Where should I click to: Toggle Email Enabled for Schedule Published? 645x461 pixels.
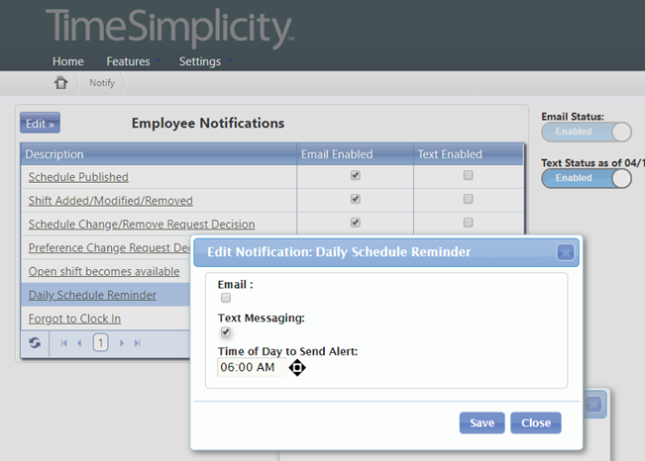(356, 175)
